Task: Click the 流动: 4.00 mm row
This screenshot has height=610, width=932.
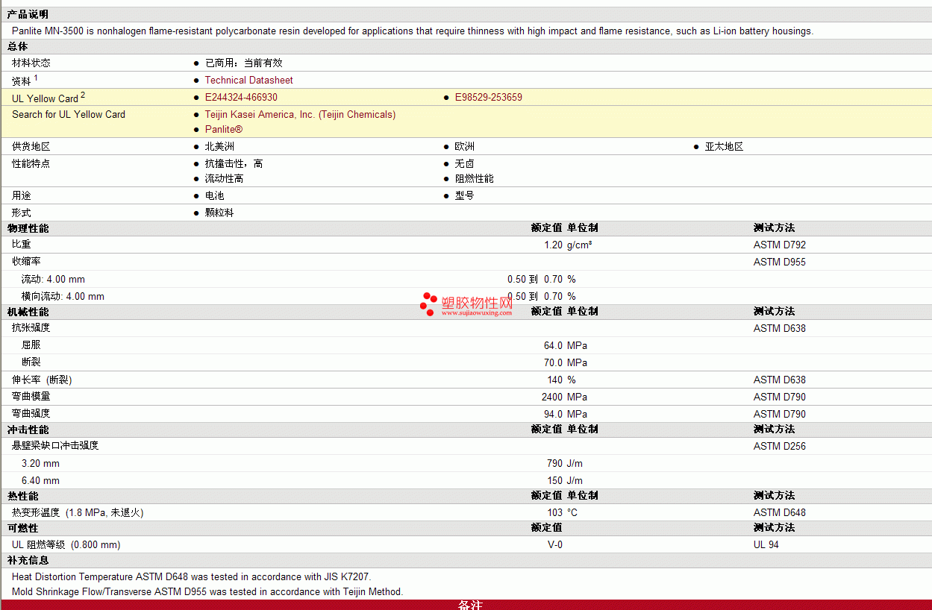Action: (x=466, y=279)
